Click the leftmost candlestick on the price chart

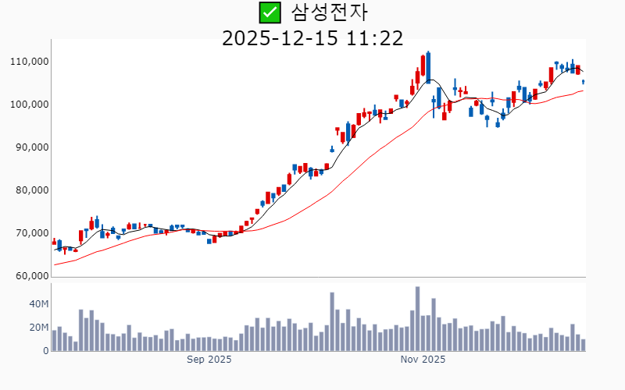click(x=54, y=242)
